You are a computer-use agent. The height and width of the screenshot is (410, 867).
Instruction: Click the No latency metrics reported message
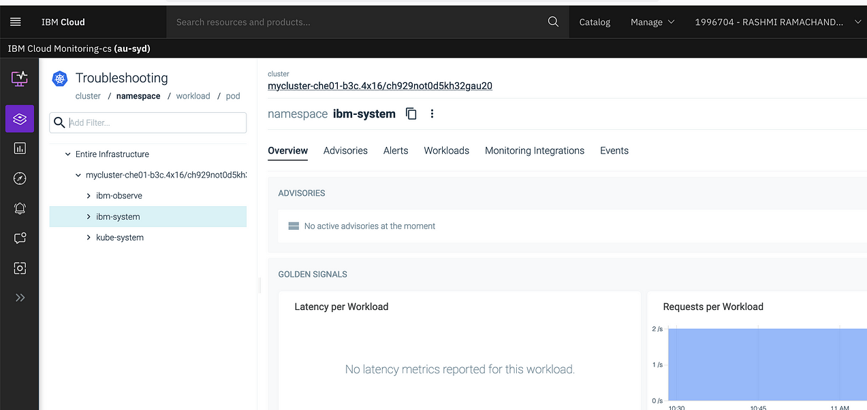[x=460, y=370]
